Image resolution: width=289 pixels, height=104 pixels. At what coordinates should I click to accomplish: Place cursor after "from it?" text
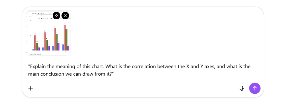[x=113, y=74]
